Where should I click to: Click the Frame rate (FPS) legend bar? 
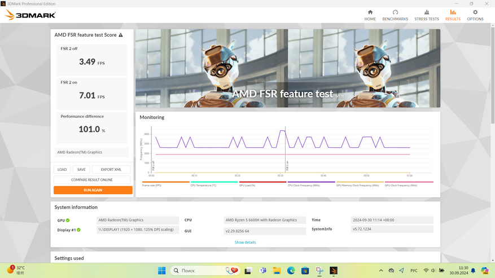[x=165, y=182]
